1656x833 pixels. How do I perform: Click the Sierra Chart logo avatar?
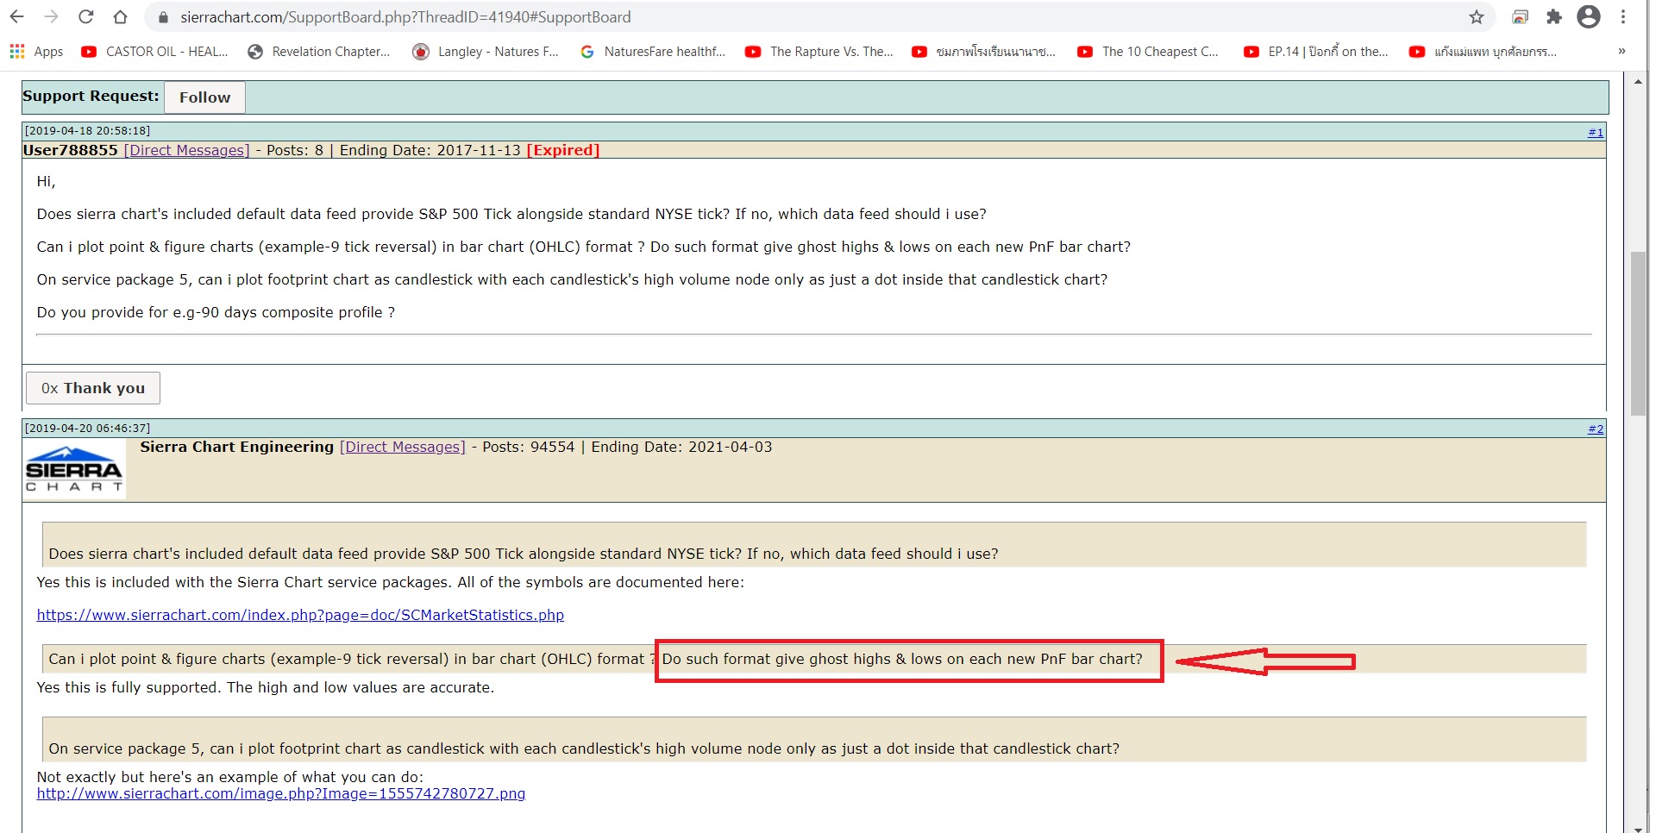[x=74, y=469]
